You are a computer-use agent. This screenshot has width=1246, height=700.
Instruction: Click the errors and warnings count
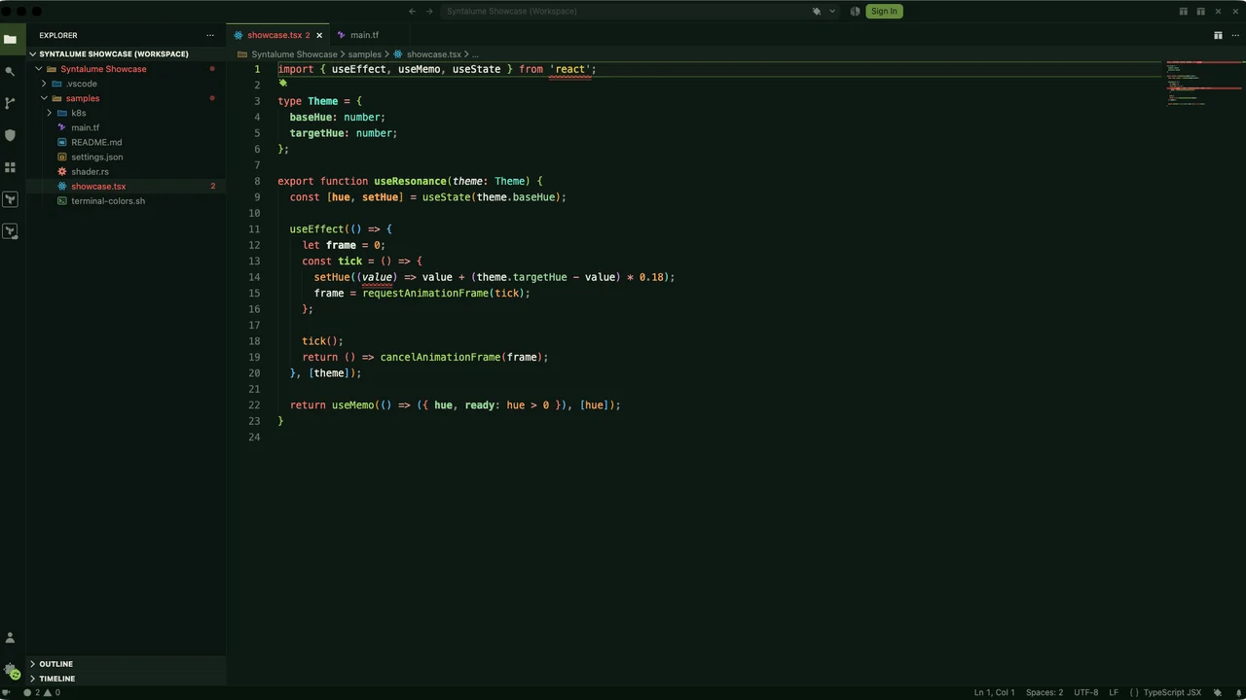[x=42, y=692]
